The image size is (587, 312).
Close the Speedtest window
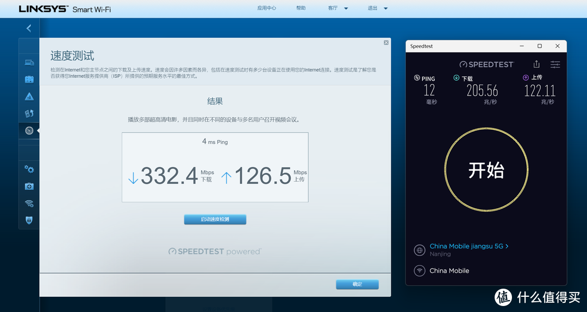558,46
